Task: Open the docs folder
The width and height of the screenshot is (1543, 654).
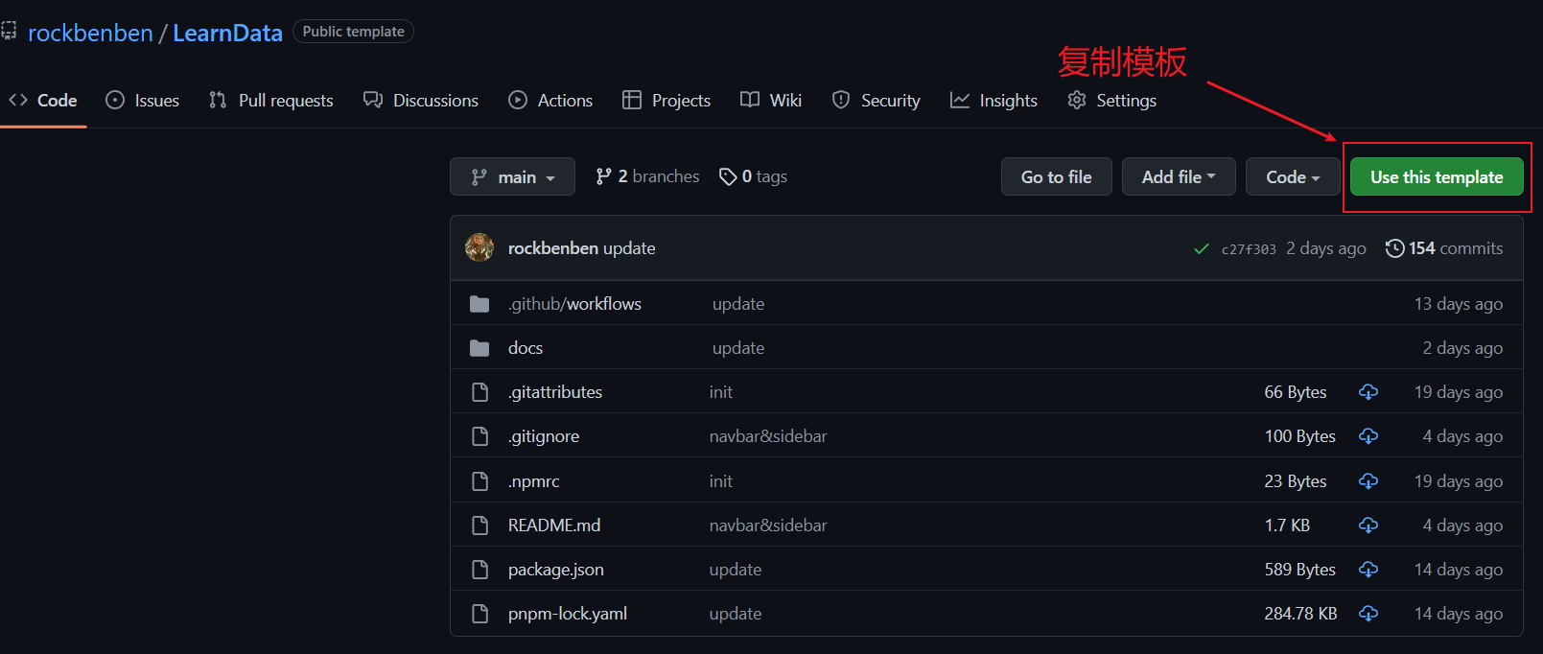Action: tap(526, 347)
